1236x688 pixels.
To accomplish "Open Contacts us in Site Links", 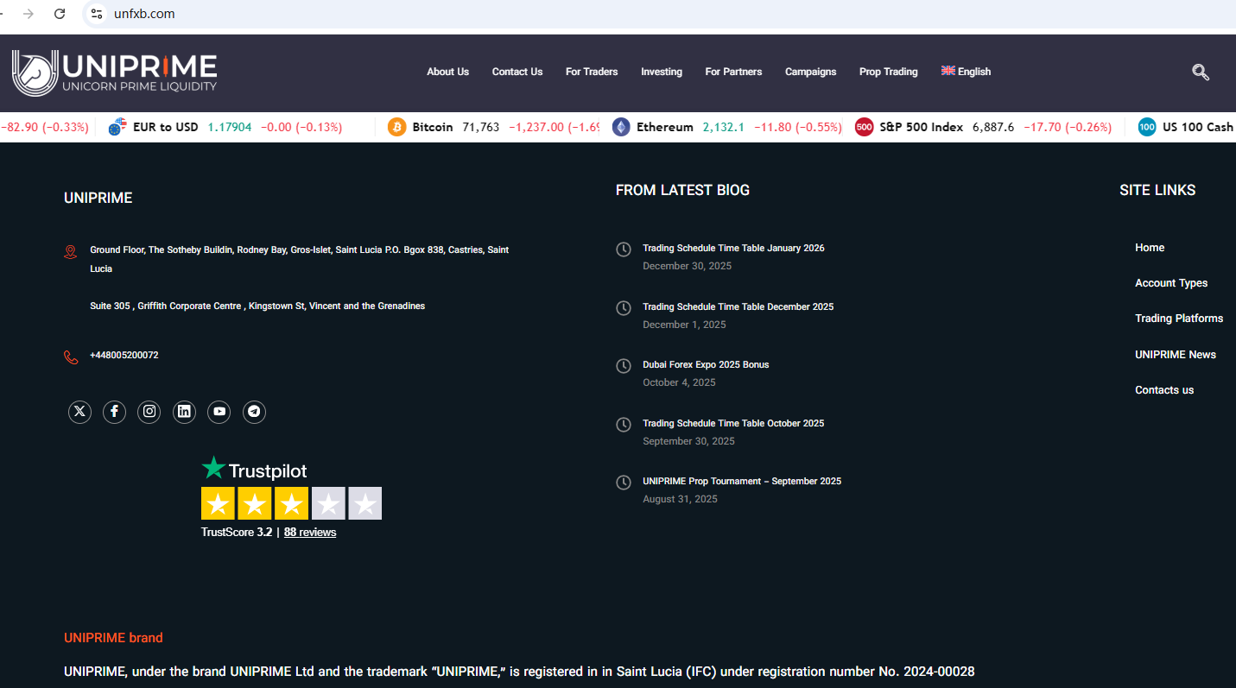I will (x=1164, y=390).
